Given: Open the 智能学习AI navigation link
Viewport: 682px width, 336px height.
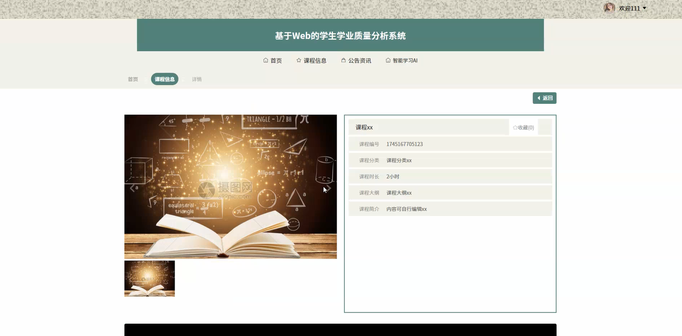Looking at the screenshot, I should click(x=404, y=60).
